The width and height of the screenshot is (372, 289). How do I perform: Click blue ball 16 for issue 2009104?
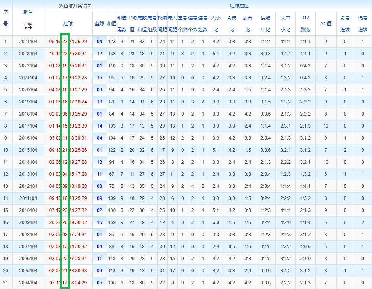click(100, 222)
